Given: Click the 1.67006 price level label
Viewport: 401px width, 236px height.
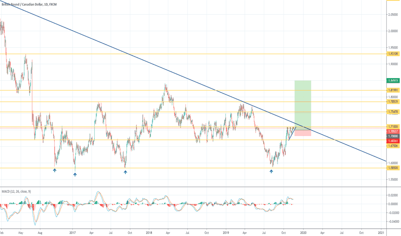Looking at the screenshot, I should click(x=393, y=146).
